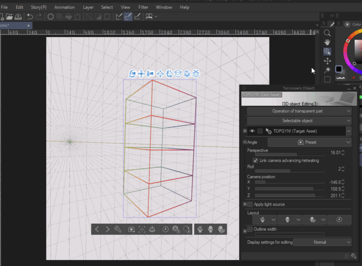Select the Magnifier zoom tool
This screenshot has height=266, width=362.
(327, 33)
